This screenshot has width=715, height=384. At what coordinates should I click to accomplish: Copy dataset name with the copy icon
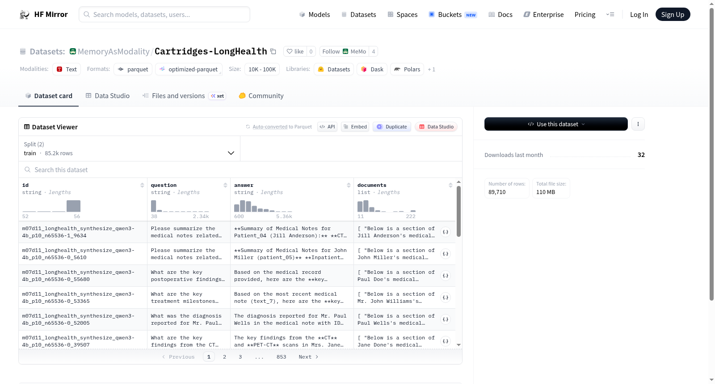[273, 51]
